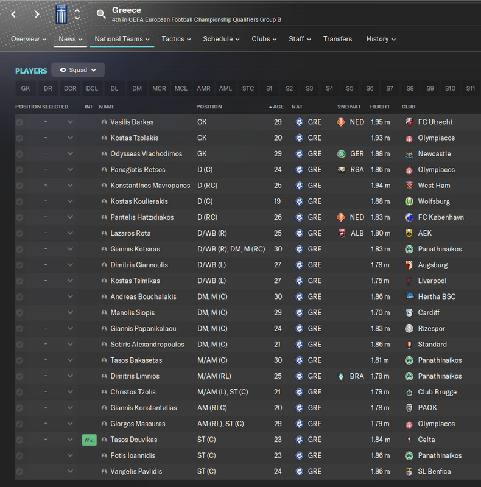Viewport: 481px width, 487px height.
Task: Click Cardiff club badge
Action: click(x=409, y=313)
